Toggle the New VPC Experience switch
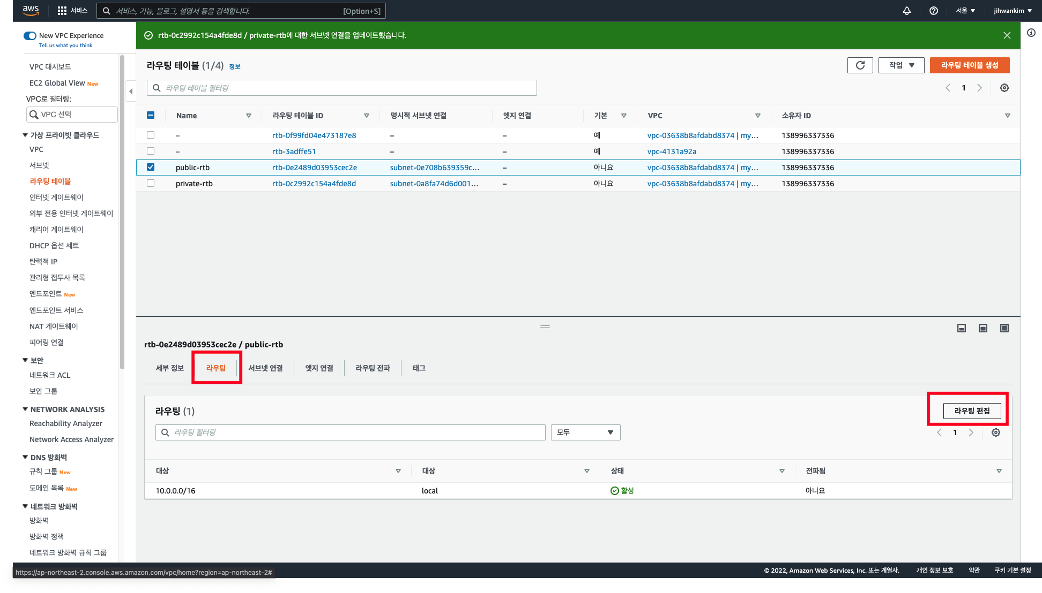Image resolution: width=1042 pixels, height=593 pixels. point(30,36)
